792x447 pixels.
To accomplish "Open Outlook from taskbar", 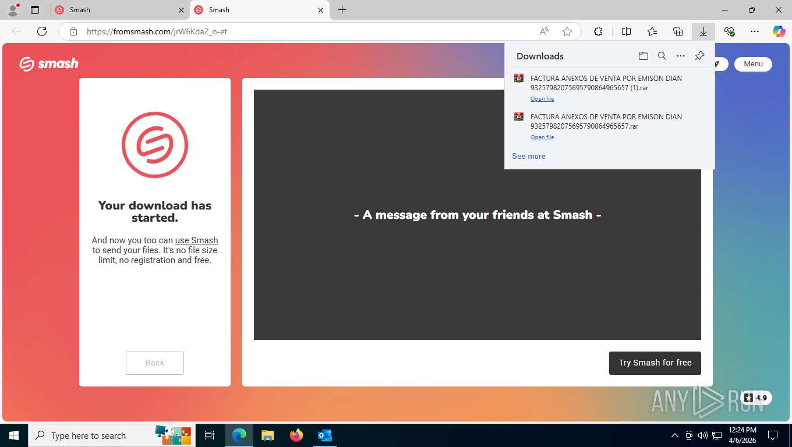I will (x=324, y=435).
